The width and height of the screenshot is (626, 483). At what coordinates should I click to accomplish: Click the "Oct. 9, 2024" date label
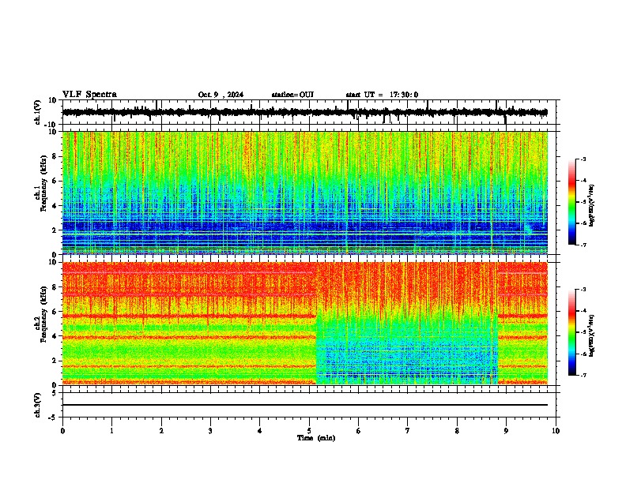pos(221,95)
